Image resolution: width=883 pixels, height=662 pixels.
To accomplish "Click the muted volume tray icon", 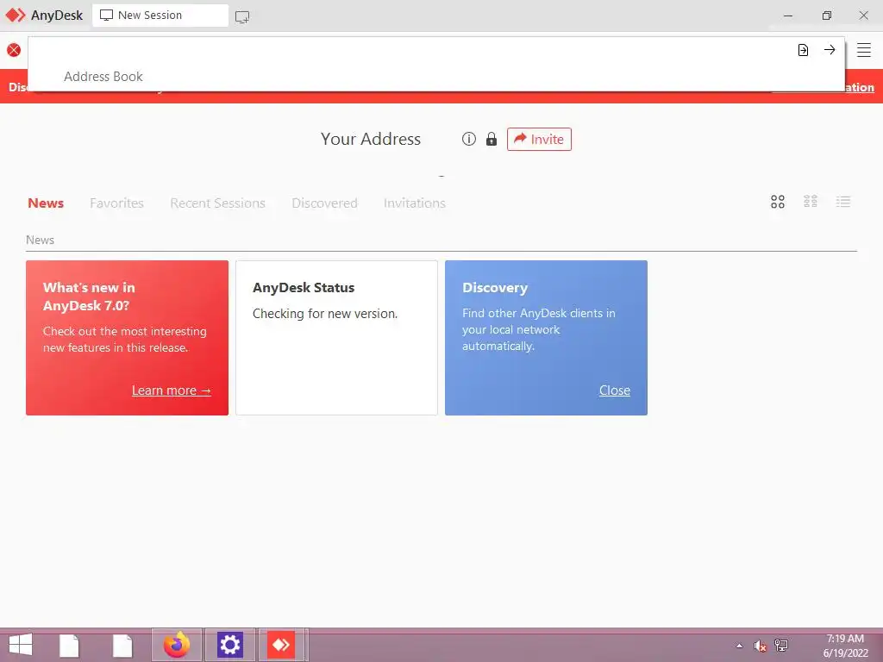I will tap(761, 646).
